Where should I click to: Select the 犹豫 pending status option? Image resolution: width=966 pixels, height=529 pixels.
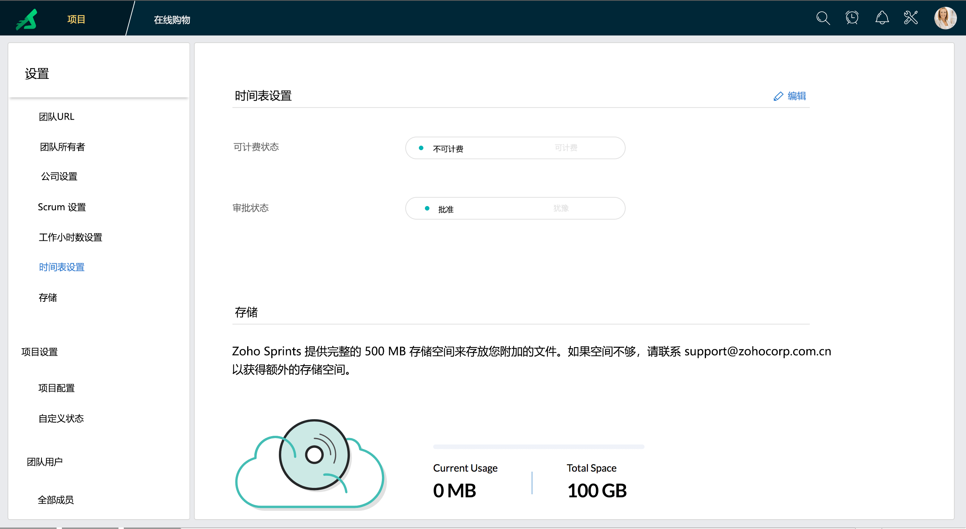pos(561,208)
